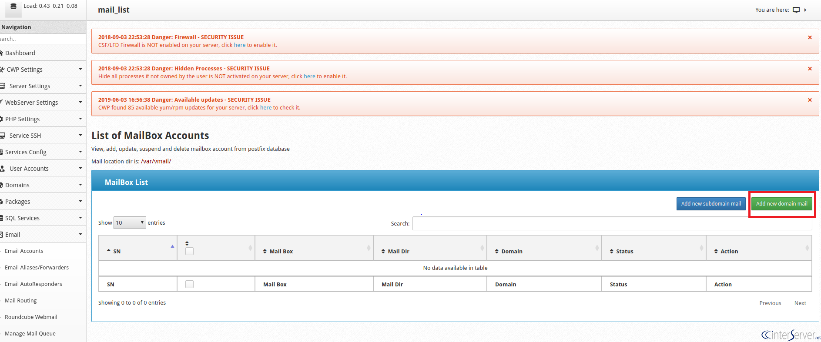Expand the Services Config menu

pyautogui.click(x=80, y=152)
